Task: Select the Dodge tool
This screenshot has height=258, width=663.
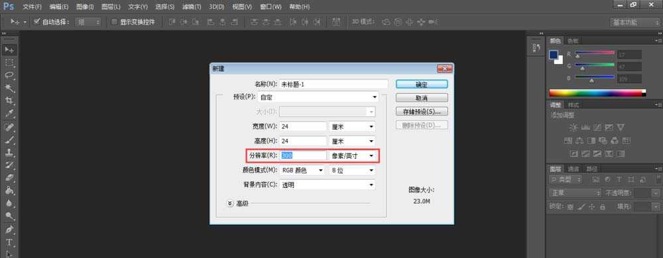Action: tap(9, 216)
